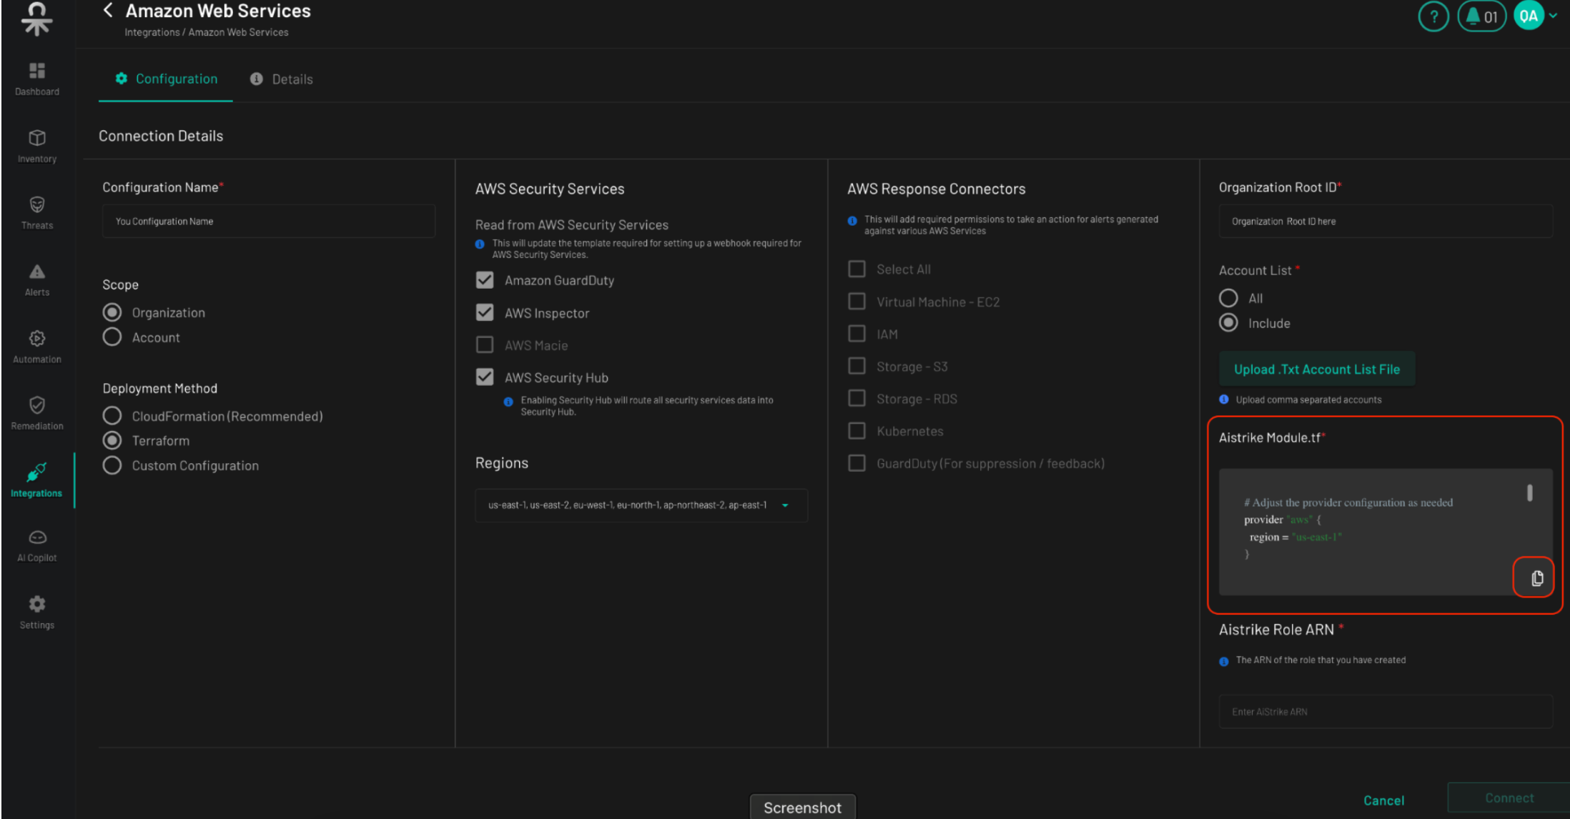This screenshot has width=1570, height=819.
Task: Check the Kubernetes connector checkbox
Action: click(856, 431)
